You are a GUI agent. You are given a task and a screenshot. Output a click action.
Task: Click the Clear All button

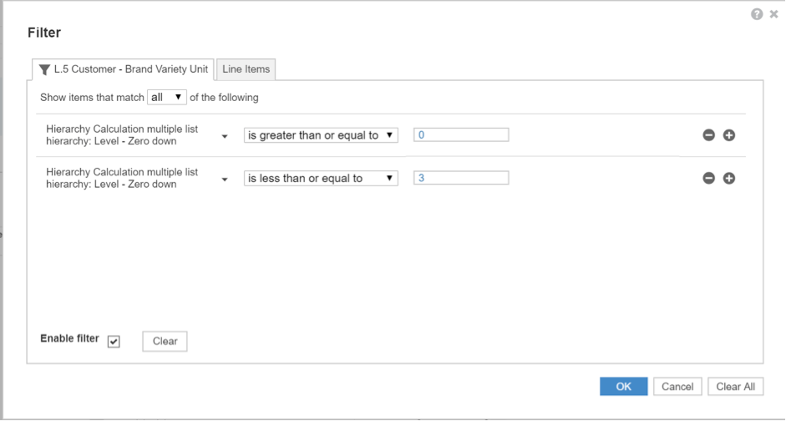tap(735, 387)
